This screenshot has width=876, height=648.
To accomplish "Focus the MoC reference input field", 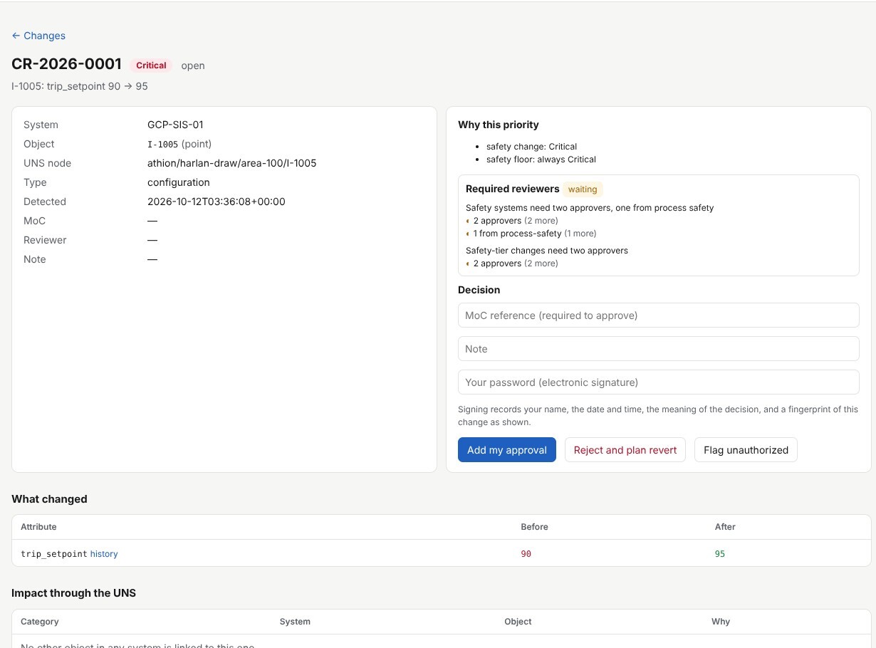I will click(x=658, y=315).
